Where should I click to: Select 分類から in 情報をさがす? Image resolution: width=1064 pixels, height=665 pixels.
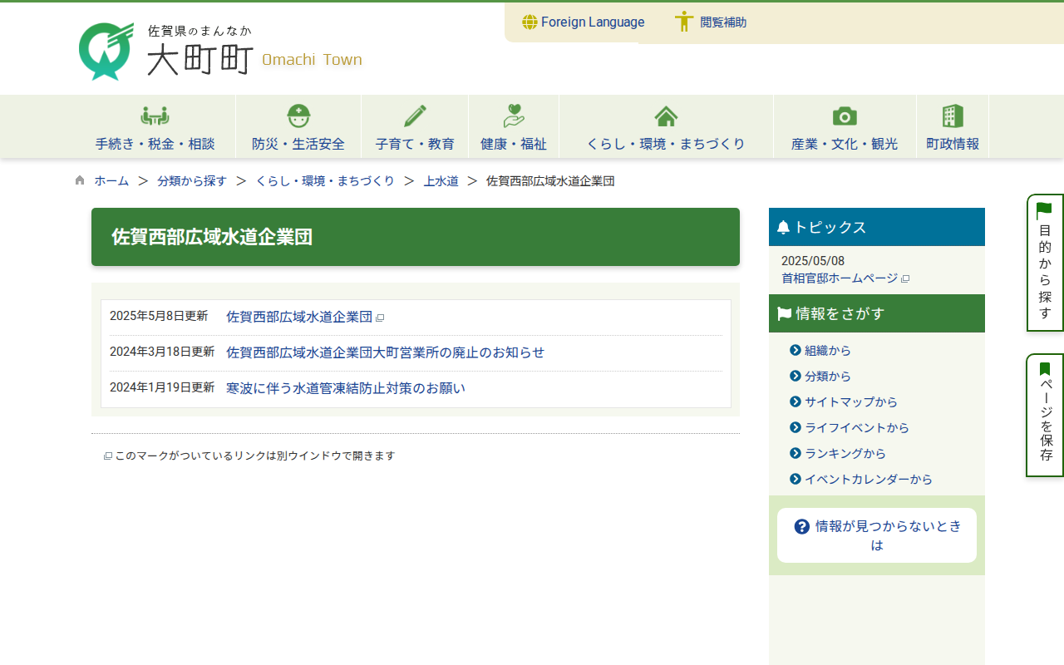[x=828, y=377]
